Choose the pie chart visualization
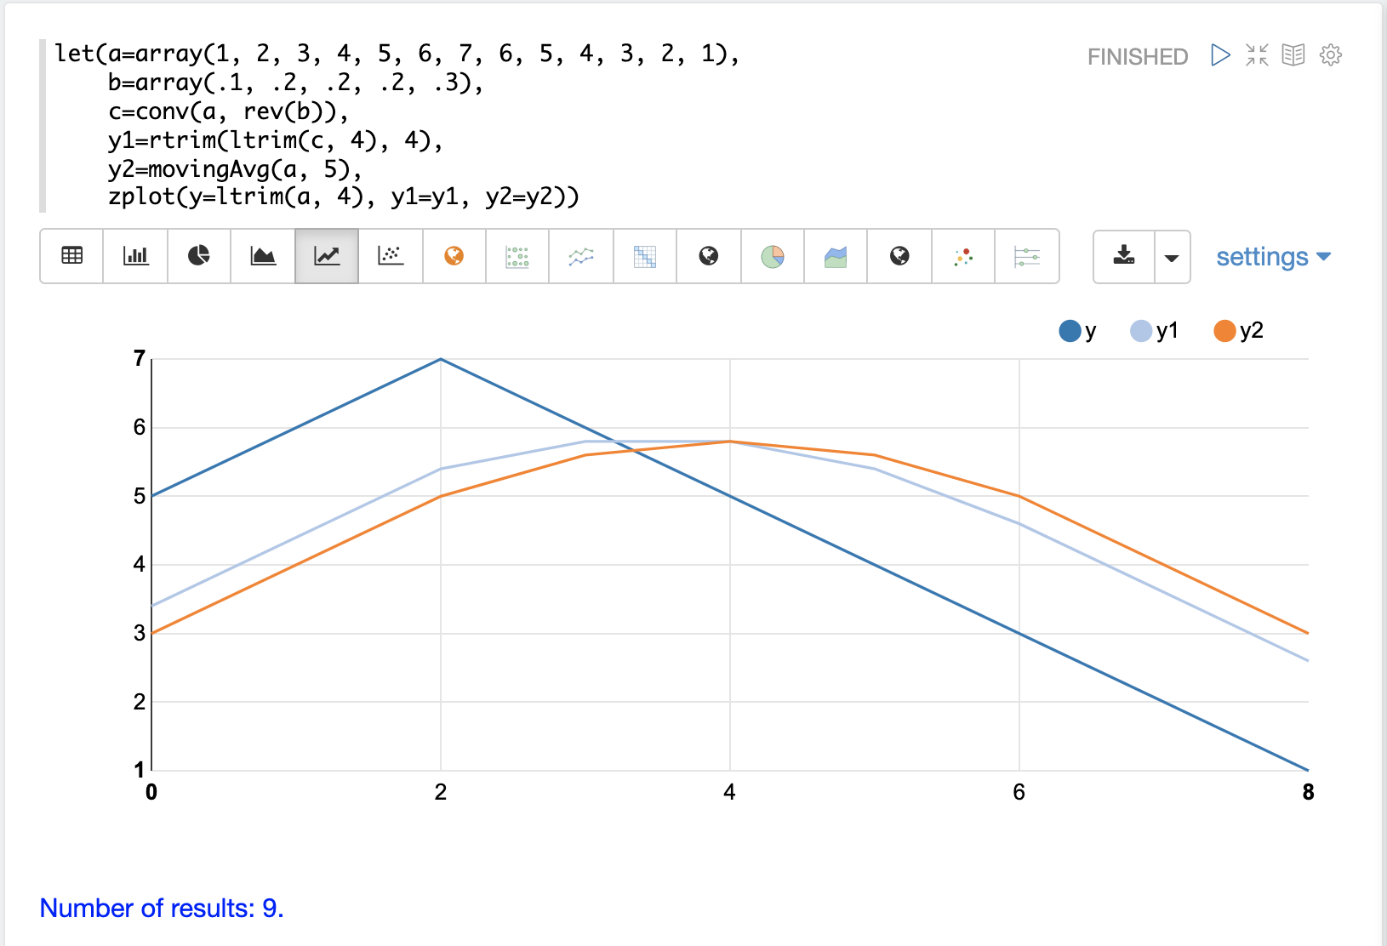 tap(199, 256)
